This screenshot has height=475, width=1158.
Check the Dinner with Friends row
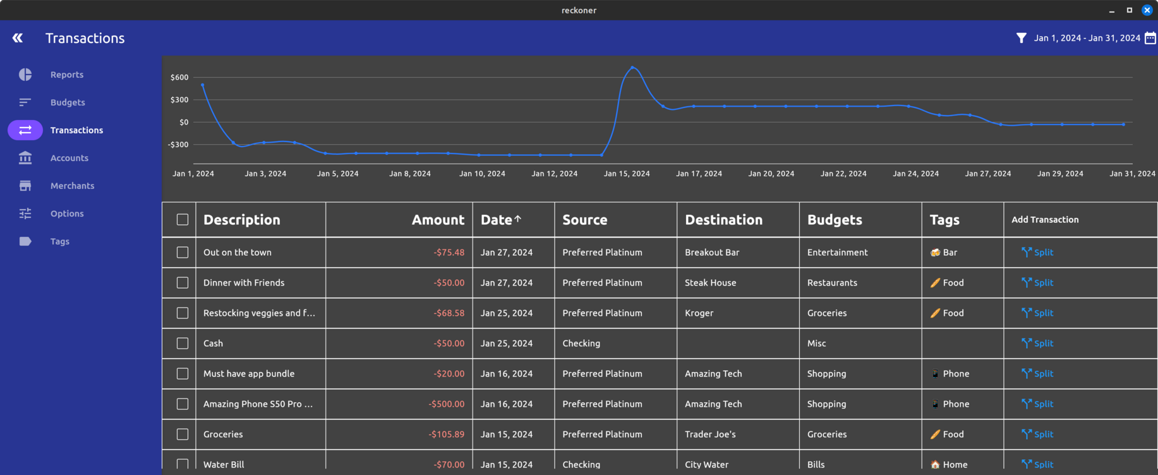tap(183, 282)
